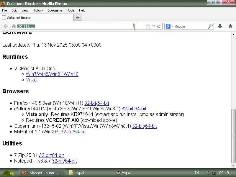
Task: Switch to Collabnet Router taskbar button
Action: (x=42, y=173)
